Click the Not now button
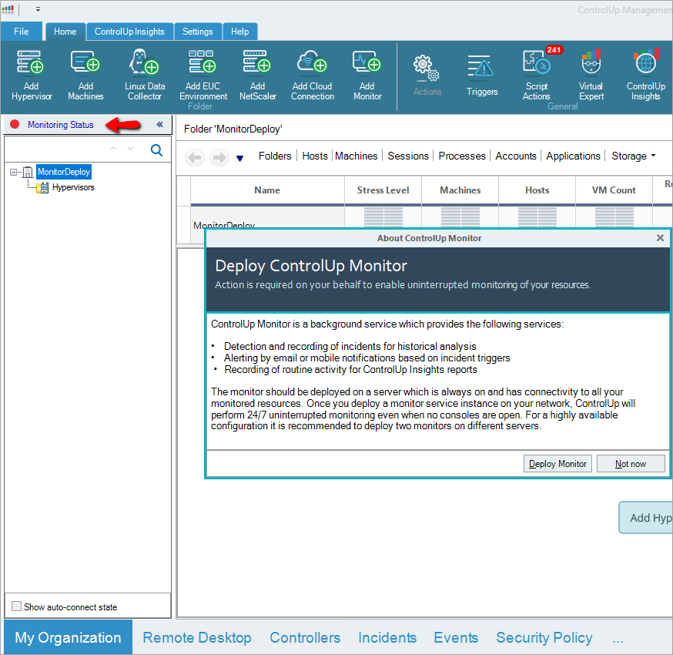673x655 pixels. click(x=631, y=464)
